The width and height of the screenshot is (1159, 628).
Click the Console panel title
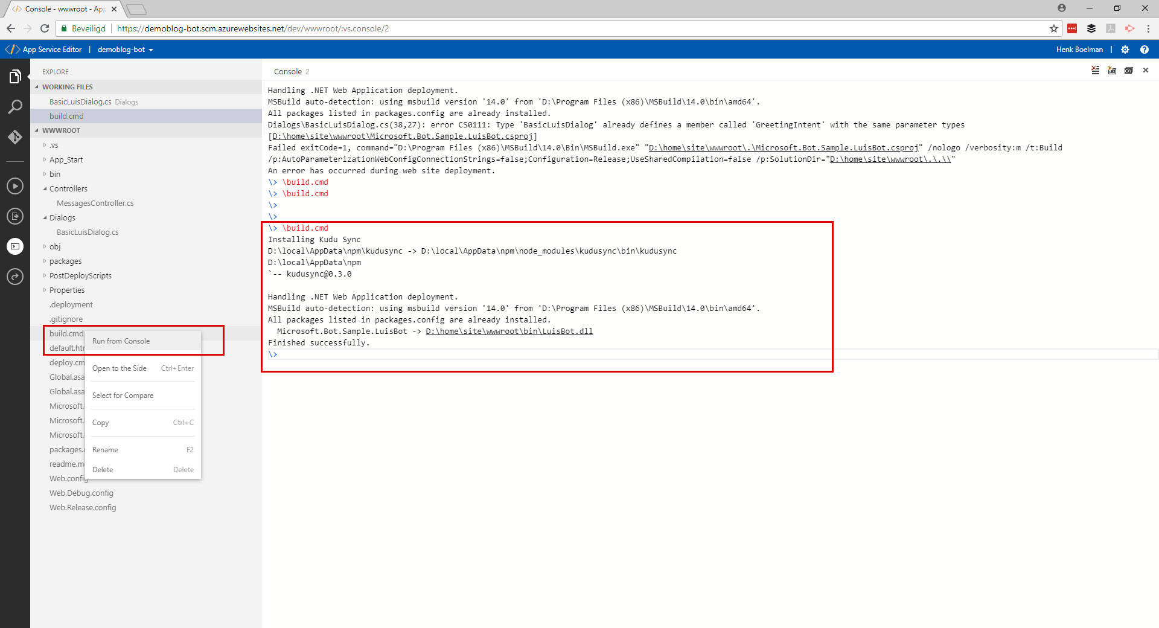click(x=288, y=71)
